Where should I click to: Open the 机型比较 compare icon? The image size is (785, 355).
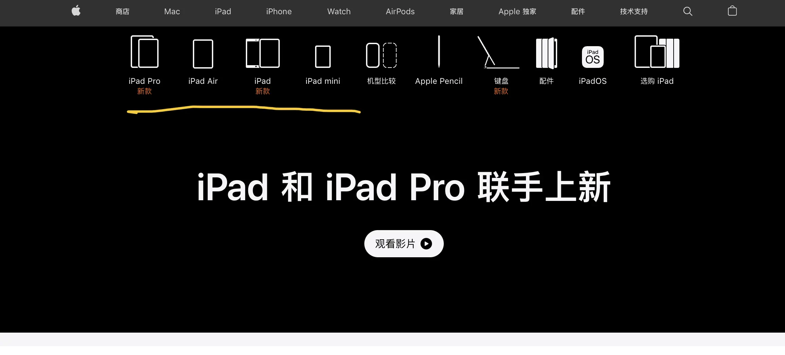(x=381, y=55)
